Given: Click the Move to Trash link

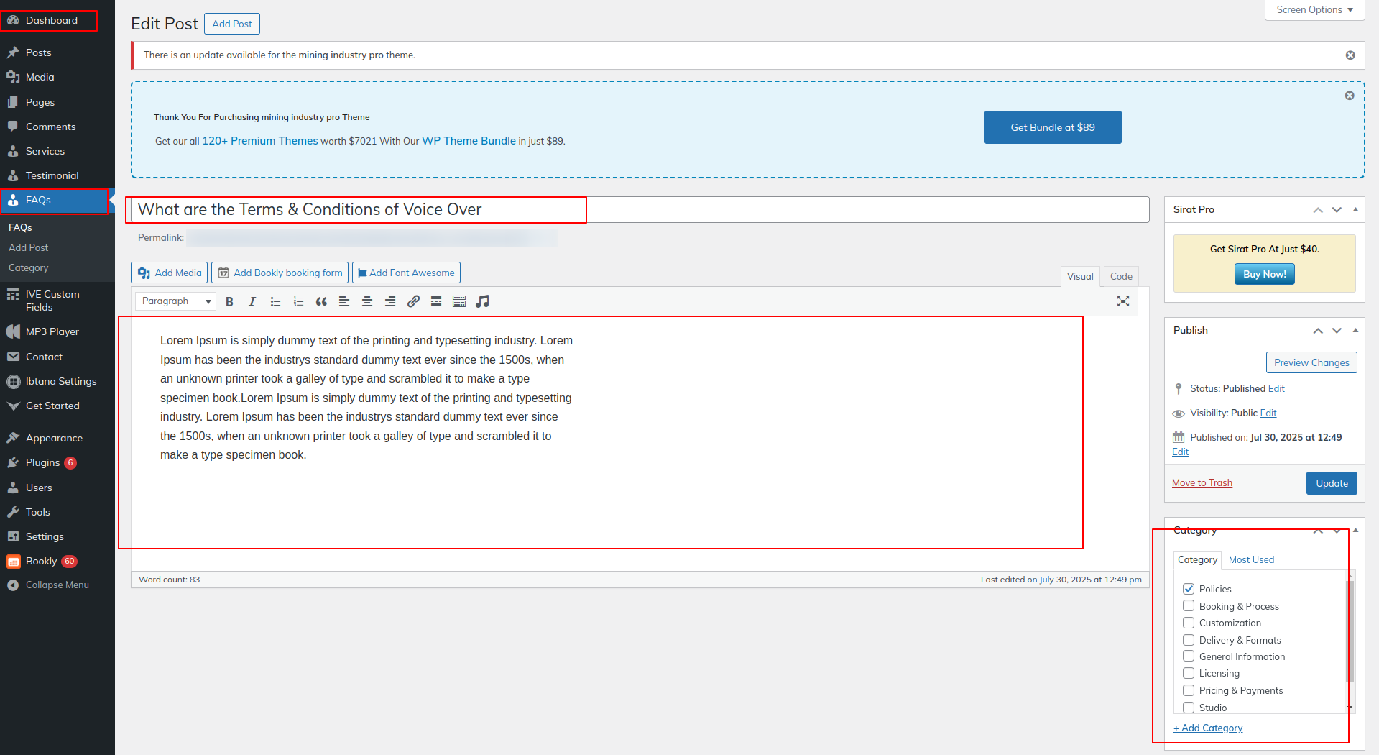Looking at the screenshot, I should (1202, 482).
